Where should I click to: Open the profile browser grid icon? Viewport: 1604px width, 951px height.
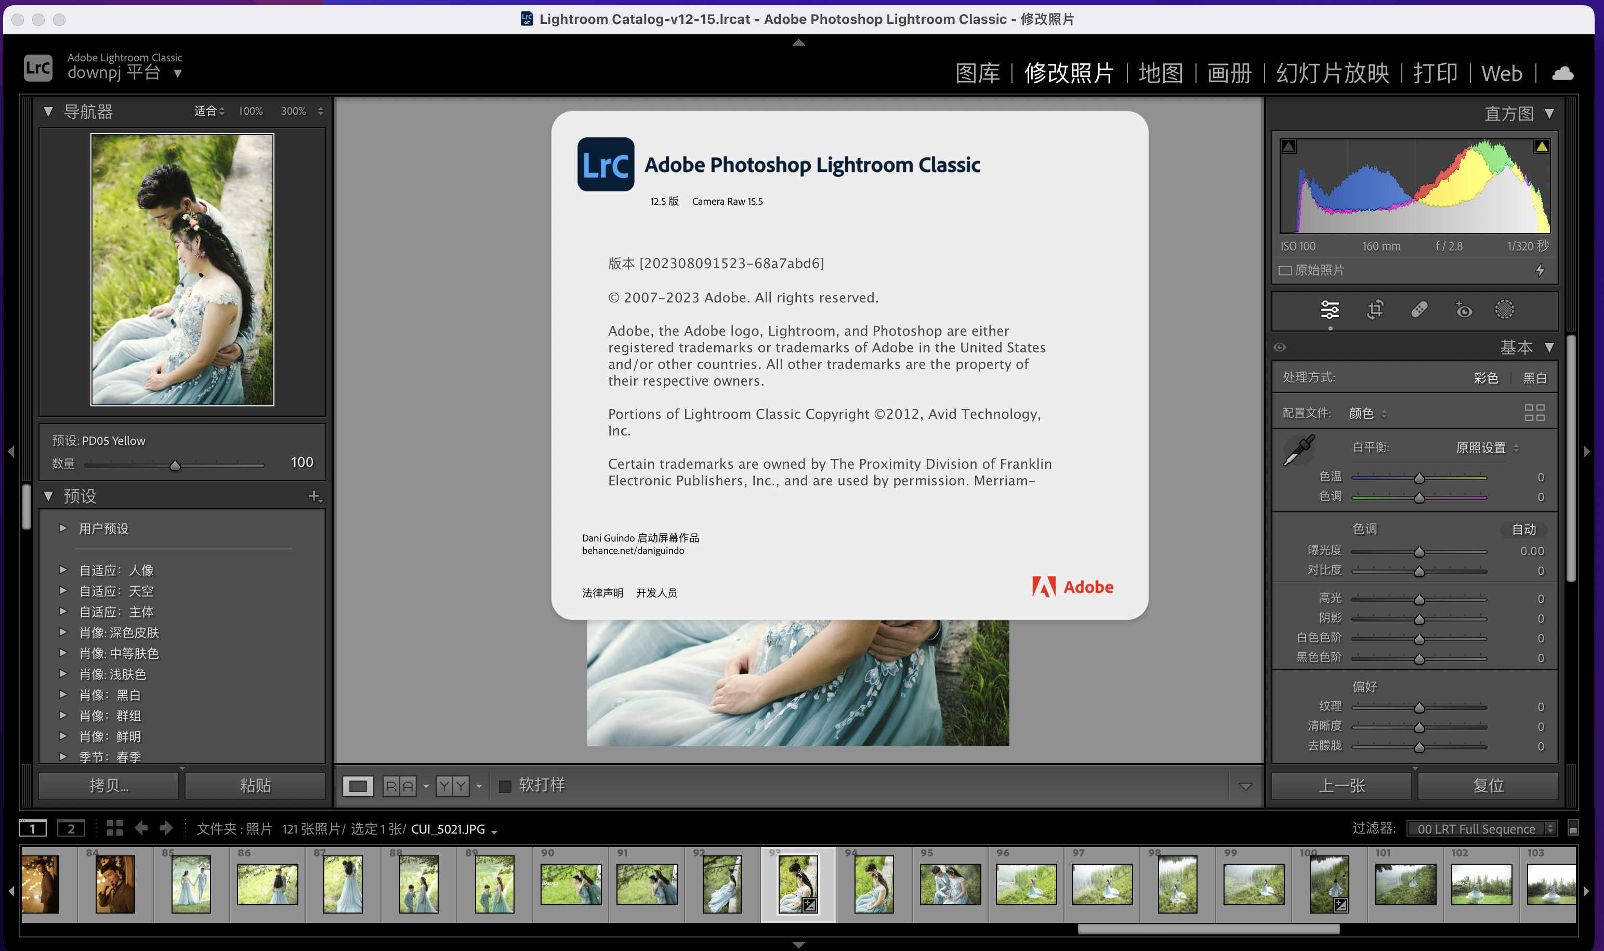click(1534, 413)
